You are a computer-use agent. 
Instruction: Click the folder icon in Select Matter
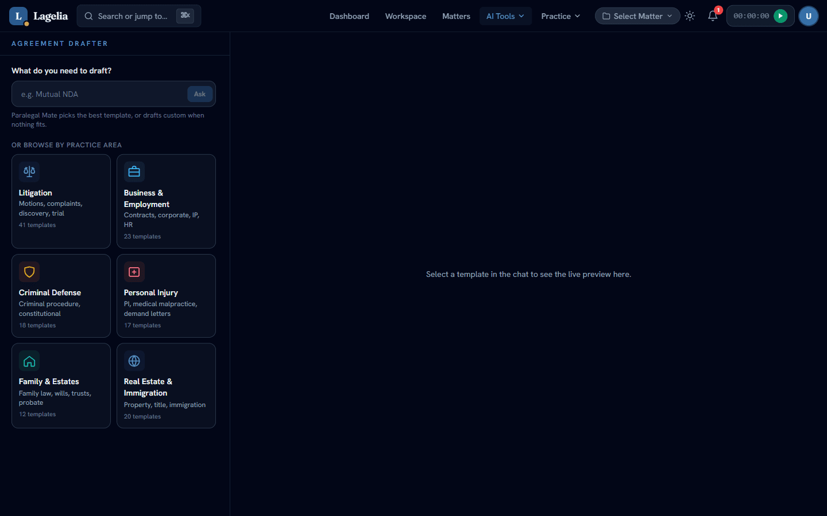click(x=606, y=16)
